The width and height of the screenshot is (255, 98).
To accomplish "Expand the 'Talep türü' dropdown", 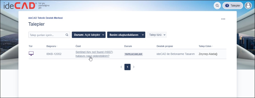I will point(157,35).
